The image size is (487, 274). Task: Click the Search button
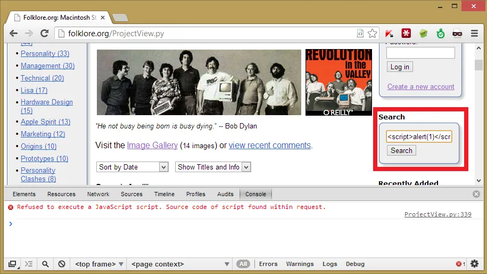401,150
